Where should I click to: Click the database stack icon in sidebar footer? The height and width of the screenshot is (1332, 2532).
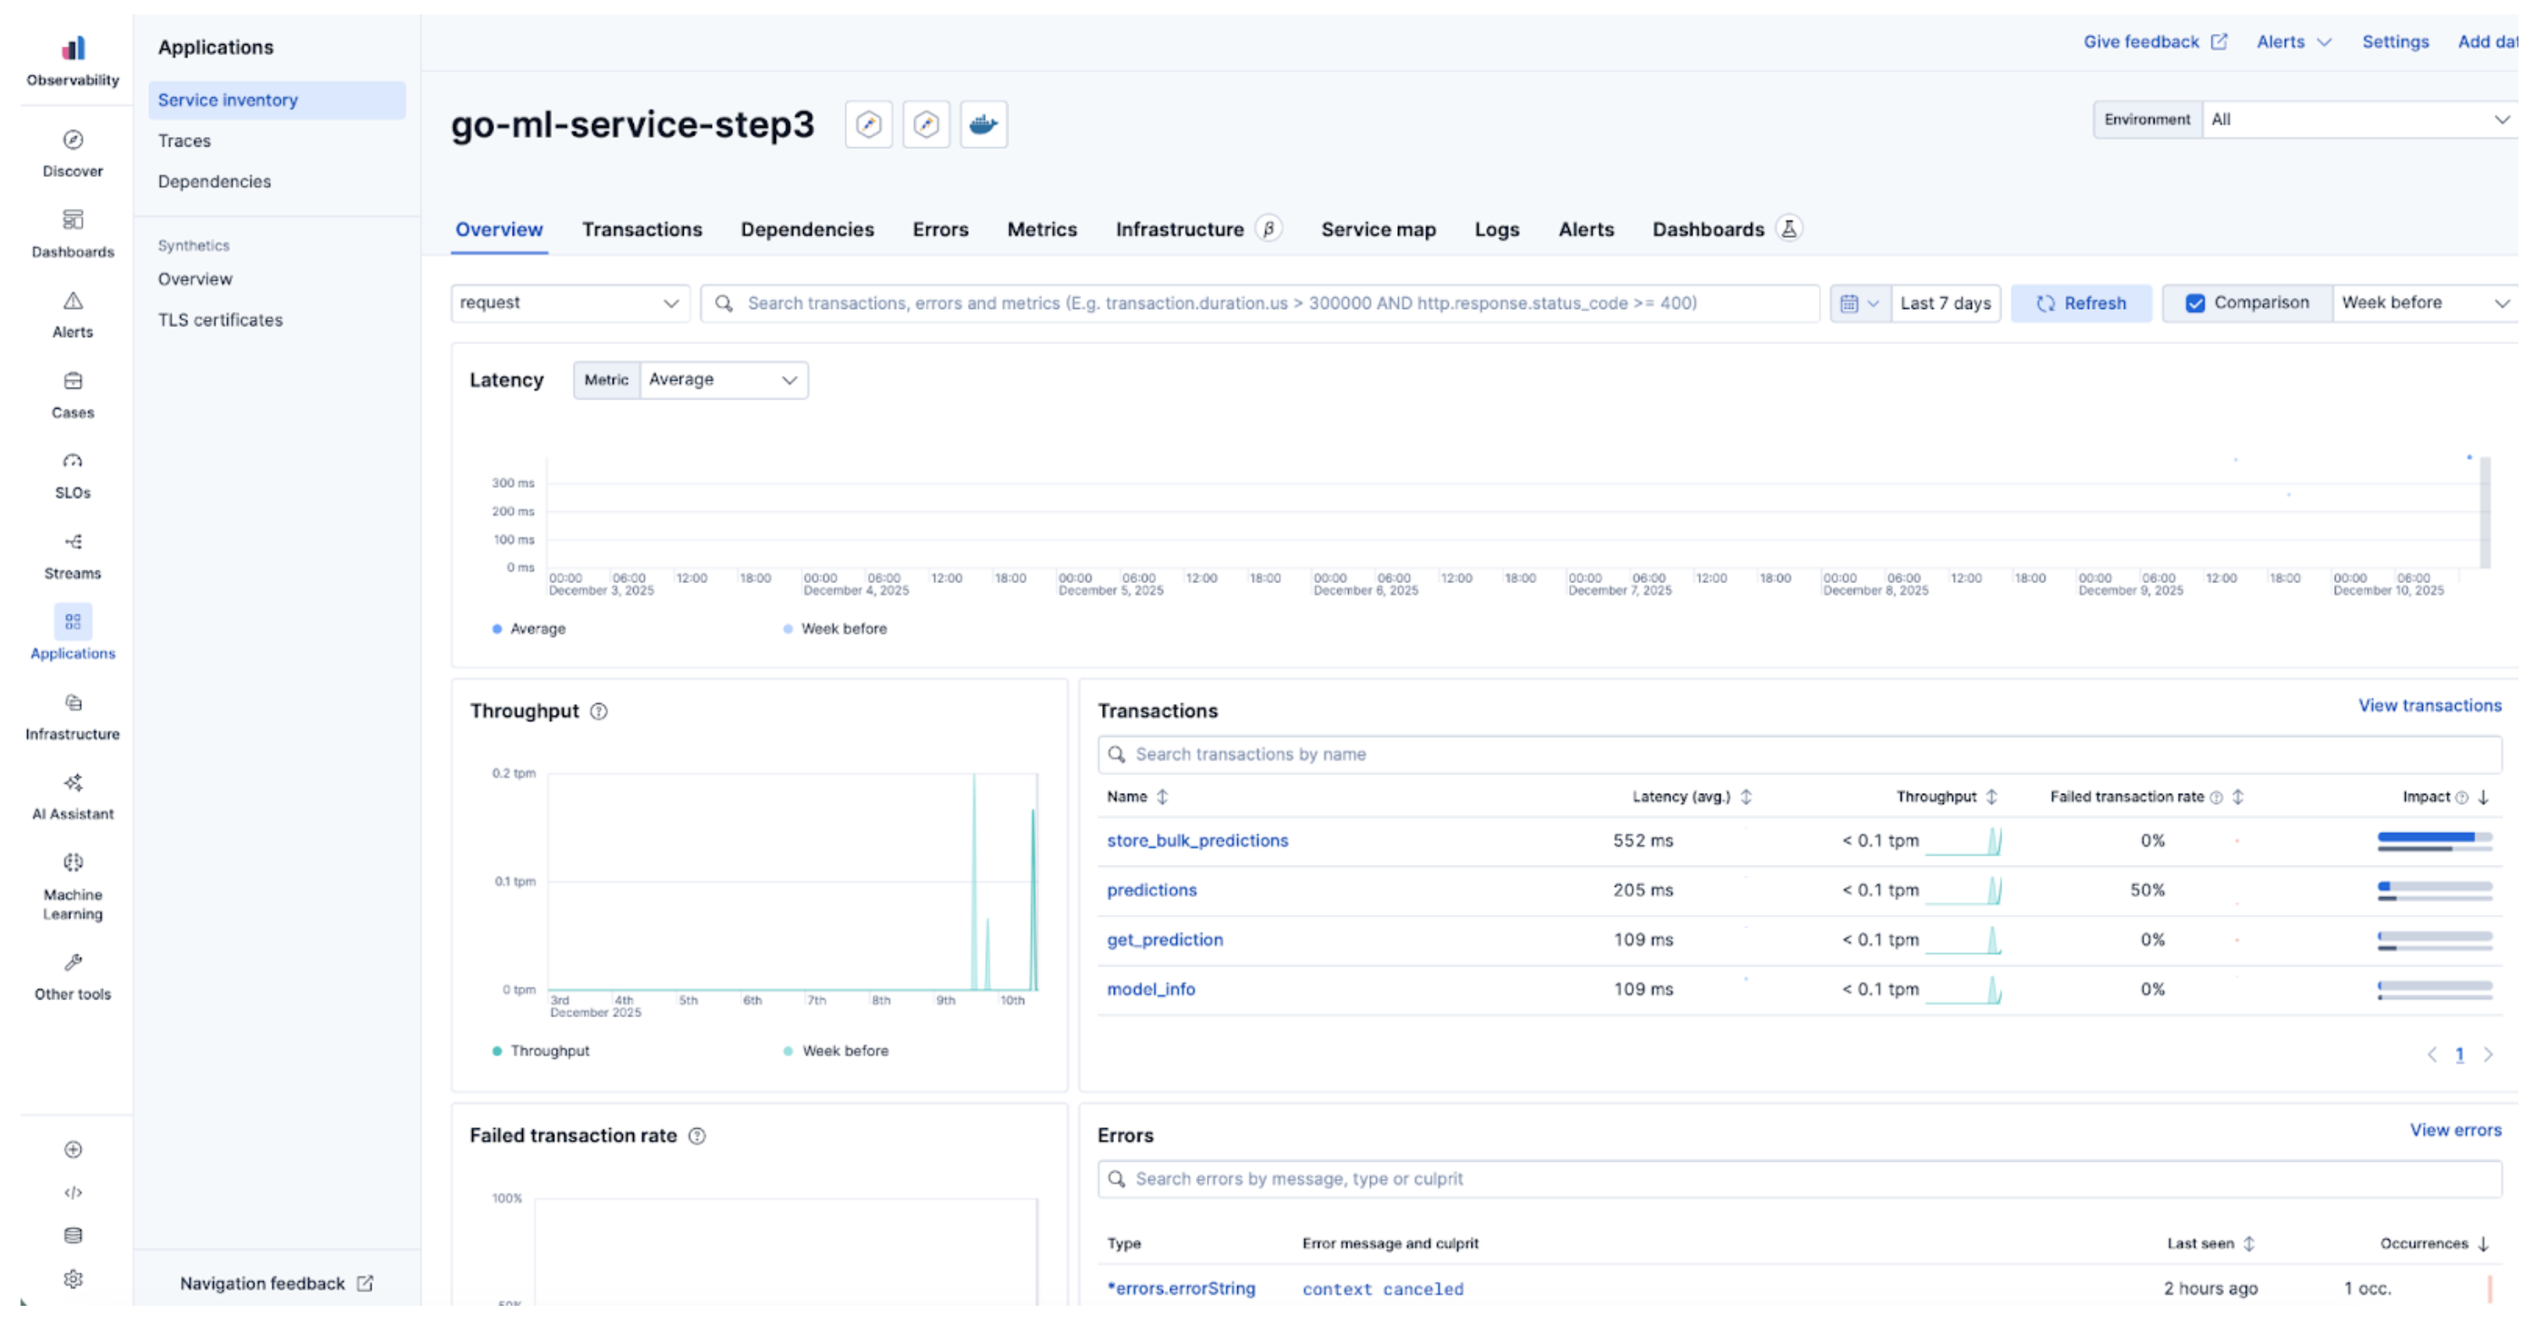[x=73, y=1236]
